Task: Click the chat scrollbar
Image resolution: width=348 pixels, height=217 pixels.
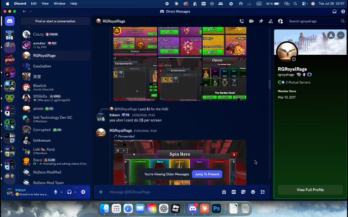Action: tap(270, 85)
